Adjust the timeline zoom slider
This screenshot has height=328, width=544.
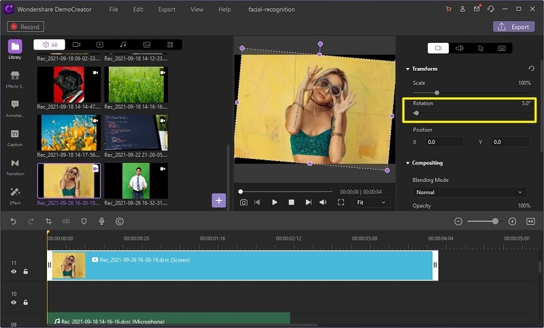pyautogui.click(x=485, y=221)
